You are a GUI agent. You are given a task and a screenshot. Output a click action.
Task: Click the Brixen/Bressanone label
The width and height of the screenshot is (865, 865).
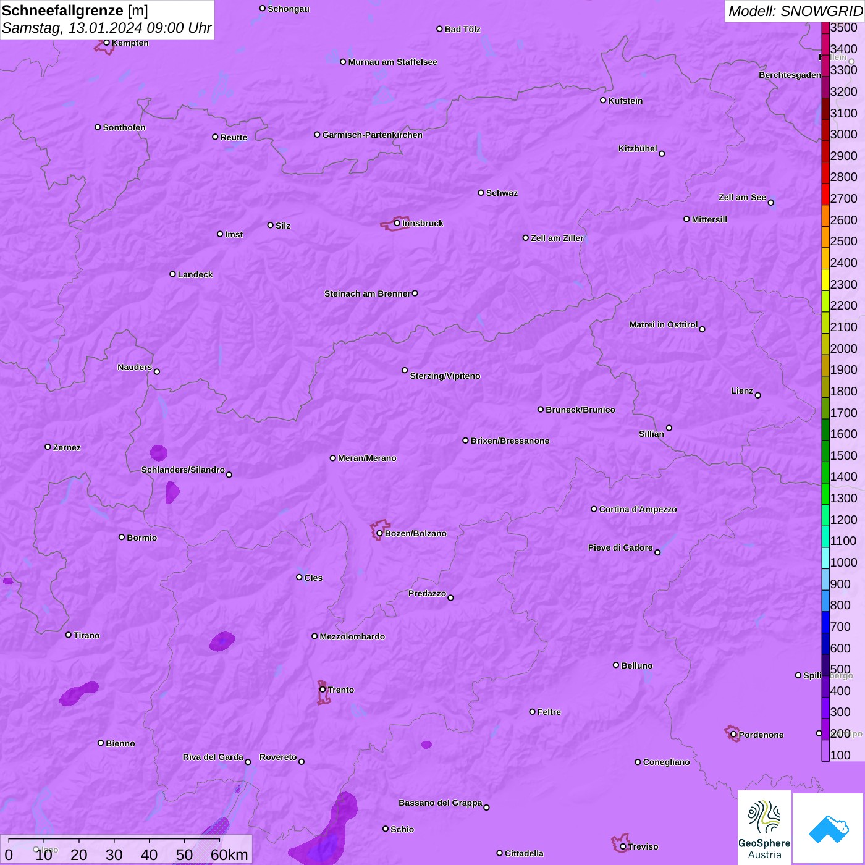pyautogui.click(x=510, y=441)
